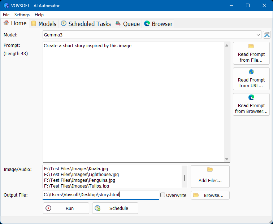Click the Add Files button
Viewport: 273px width, 224px height.
point(210,176)
